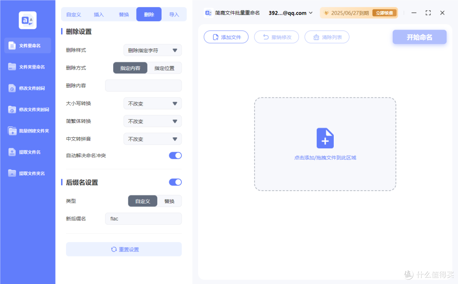The image size is (458, 284).
Task: Switch to the 替换 tab
Action: point(124,14)
